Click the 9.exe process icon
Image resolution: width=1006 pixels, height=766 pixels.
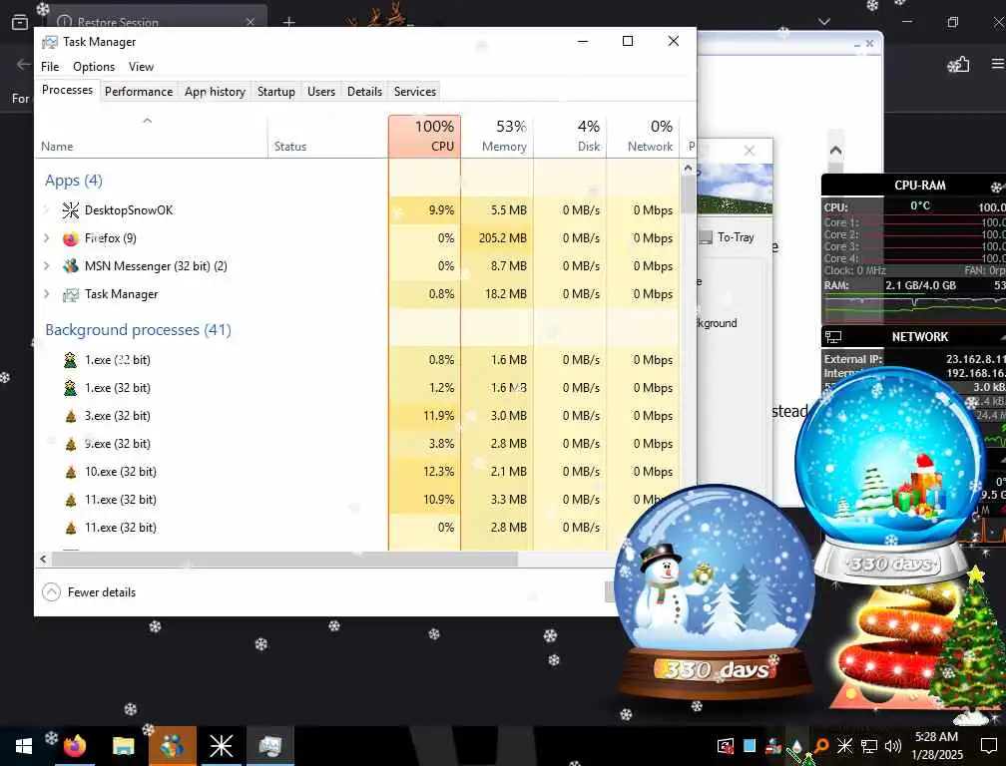71,444
